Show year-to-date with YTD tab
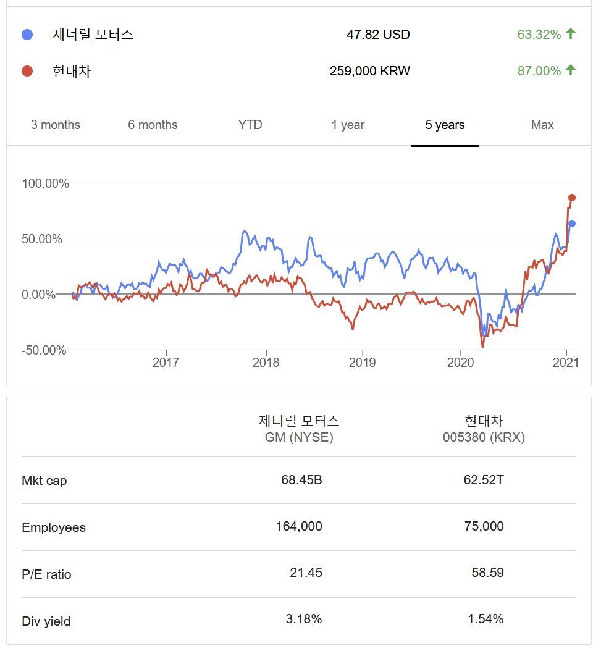Screen dimensions: 601x651 point(250,125)
